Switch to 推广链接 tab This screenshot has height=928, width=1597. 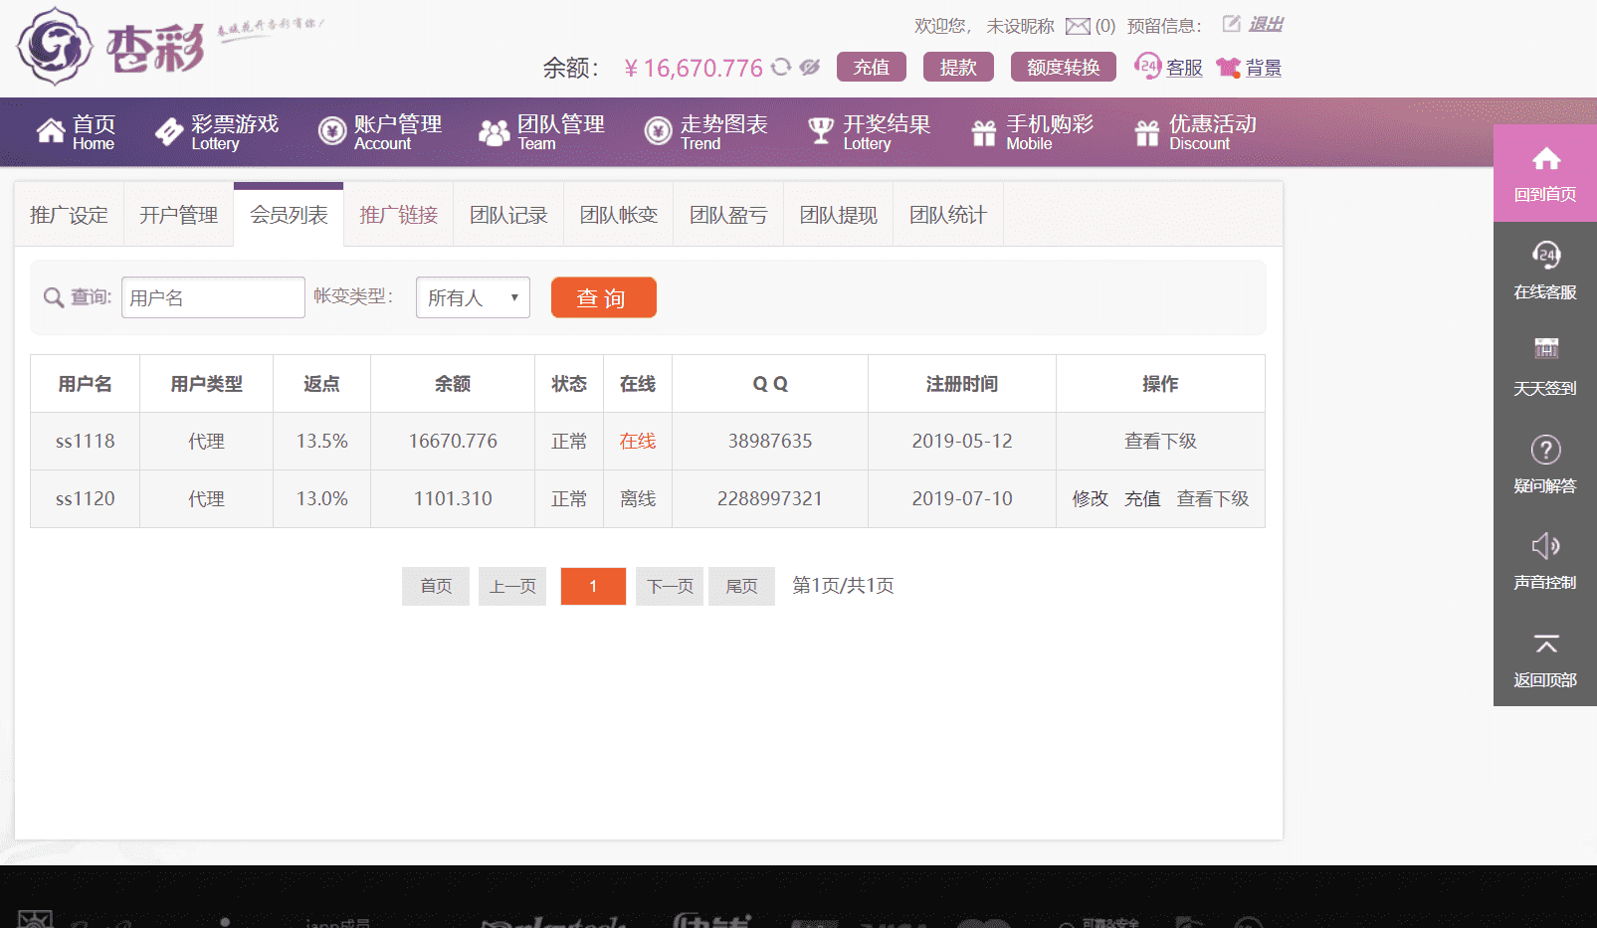(398, 215)
